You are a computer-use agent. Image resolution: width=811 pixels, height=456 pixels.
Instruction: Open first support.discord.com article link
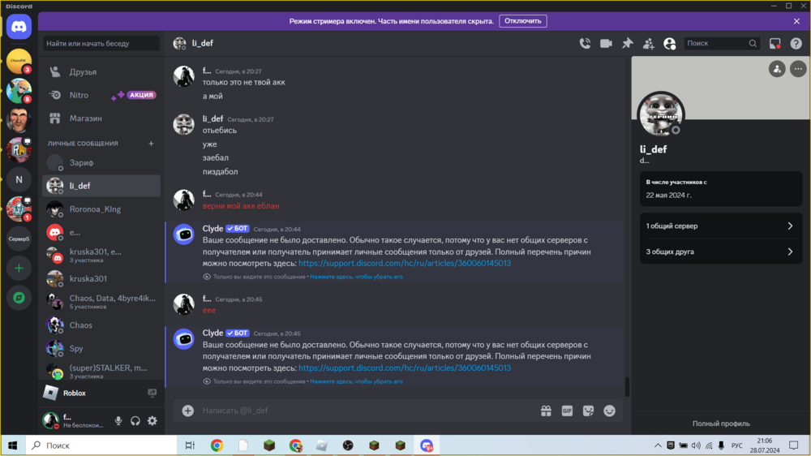(405, 264)
